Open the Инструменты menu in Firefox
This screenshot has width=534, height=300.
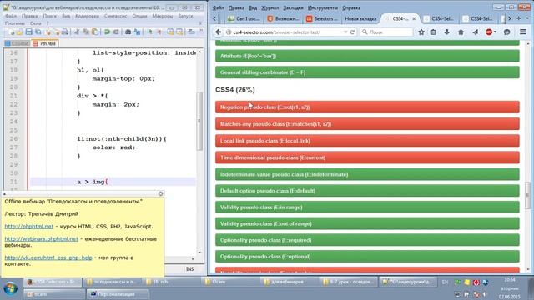[323, 7]
